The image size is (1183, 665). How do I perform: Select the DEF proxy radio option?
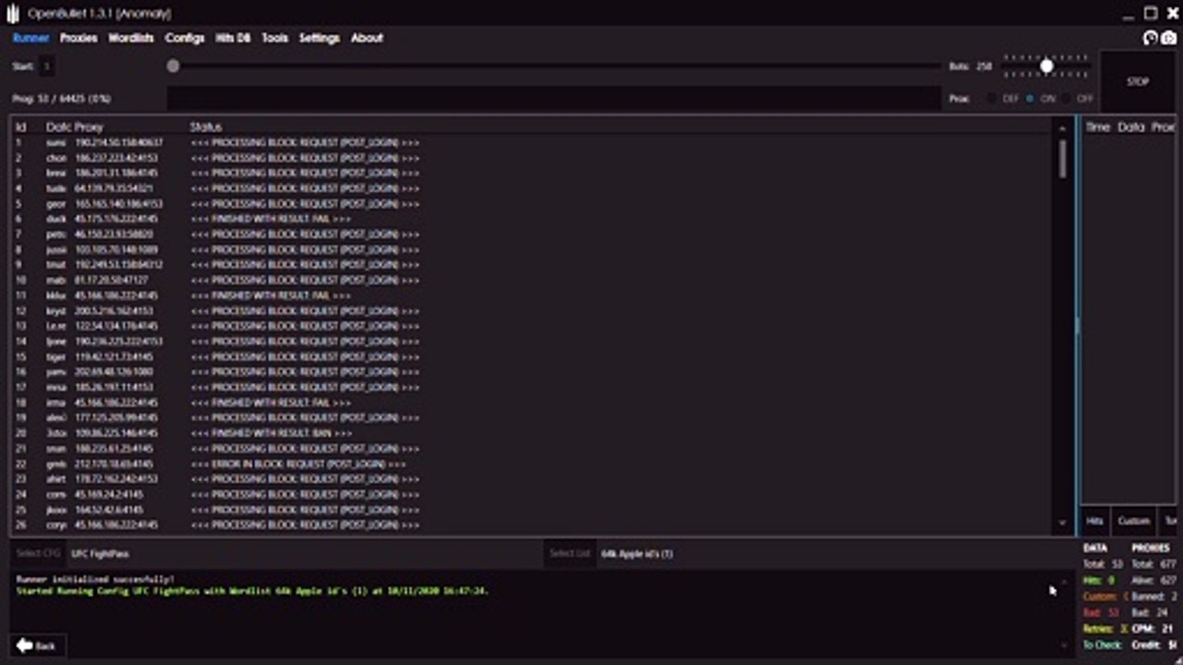point(1003,98)
